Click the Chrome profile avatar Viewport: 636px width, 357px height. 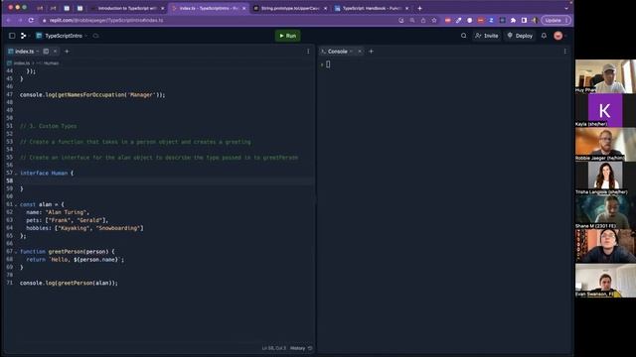(x=535, y=20)
